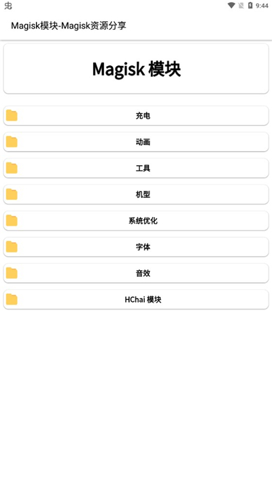Viewport: 272px width, 483px height.
Task: Tap the folder icon beside 充电
Action: [12, 116]
